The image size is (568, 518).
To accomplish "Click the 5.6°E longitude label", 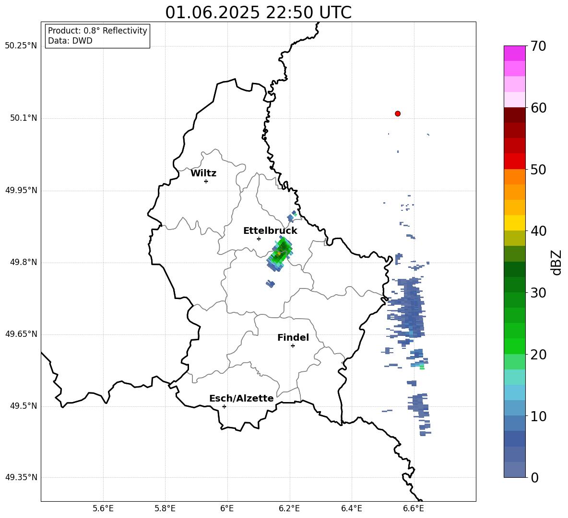I will coord(103,508).
